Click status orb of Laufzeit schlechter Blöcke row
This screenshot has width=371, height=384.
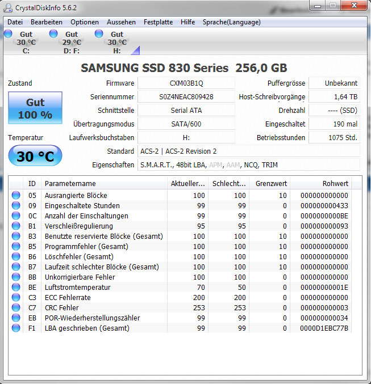[x=16, y=267]
